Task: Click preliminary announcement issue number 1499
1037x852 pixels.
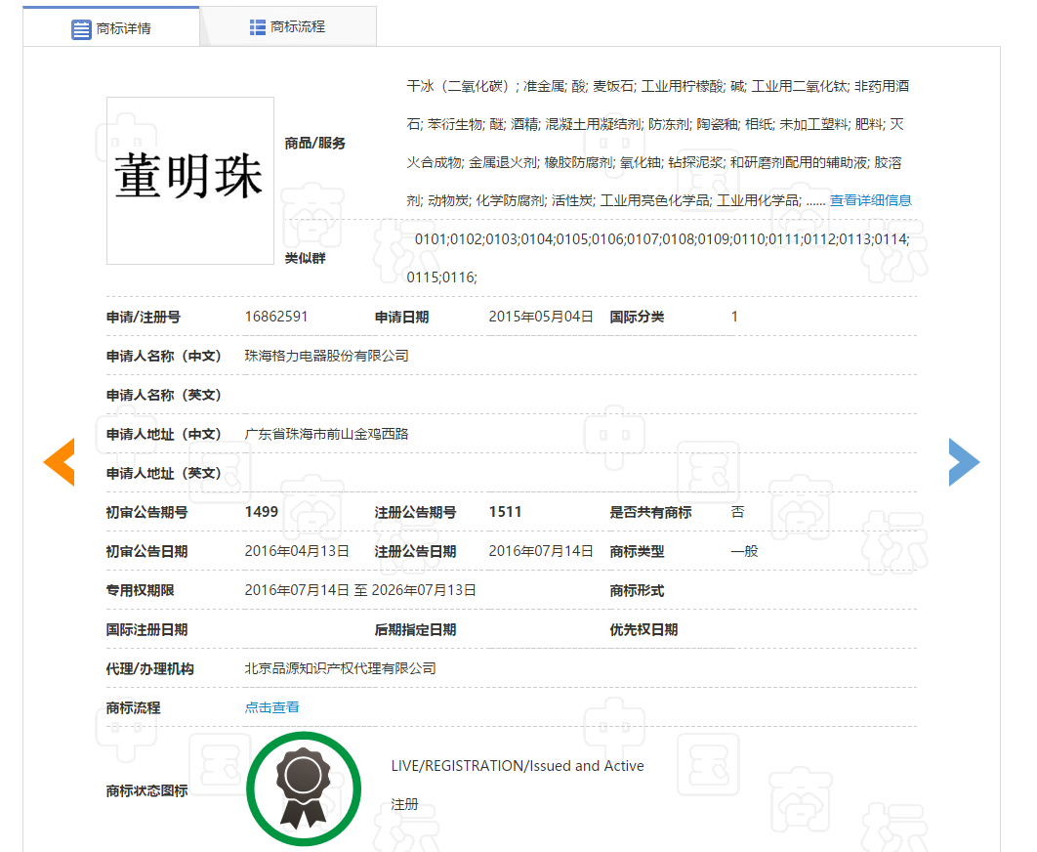Action: click(262, 512)
